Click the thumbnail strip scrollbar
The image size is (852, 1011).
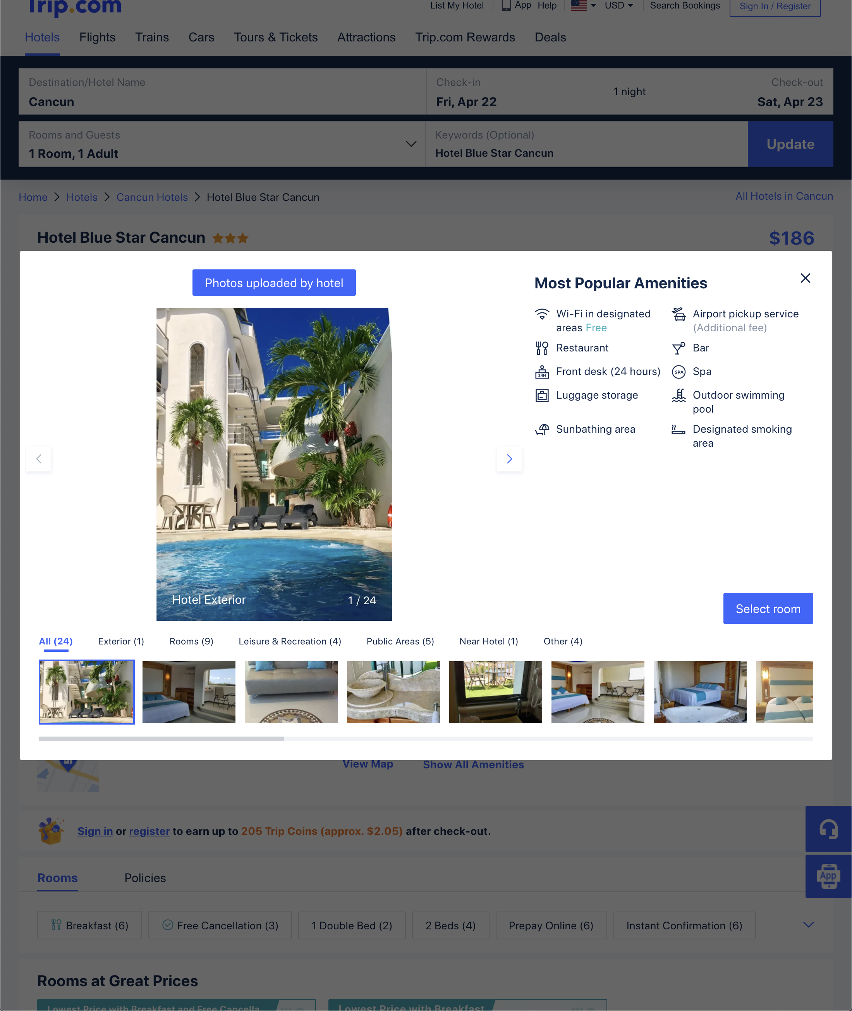[161, 738]
